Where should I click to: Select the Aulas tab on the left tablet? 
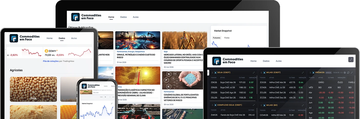[74, 38]
